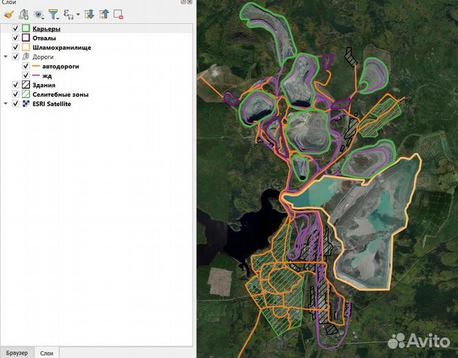Click the Слои panel title
Viewport: 458px width, 358px height.
[9, 2]
